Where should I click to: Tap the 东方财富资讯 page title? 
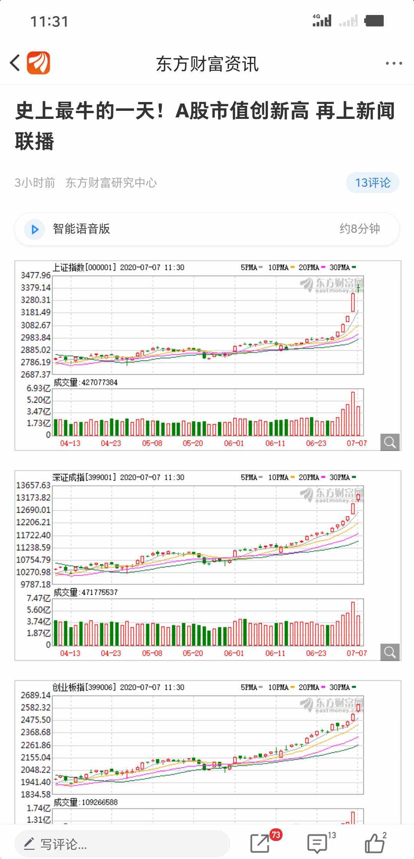pos(207,64)
